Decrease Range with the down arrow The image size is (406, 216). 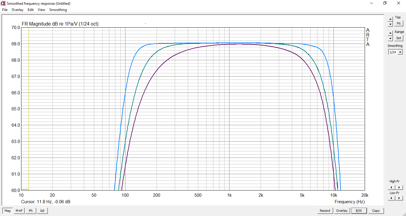pyautogui.click(x=390, y=39)
